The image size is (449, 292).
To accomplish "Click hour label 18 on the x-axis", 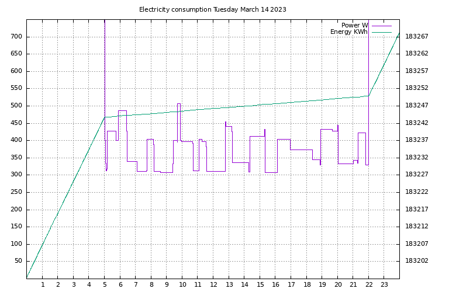I will point(307,284).
